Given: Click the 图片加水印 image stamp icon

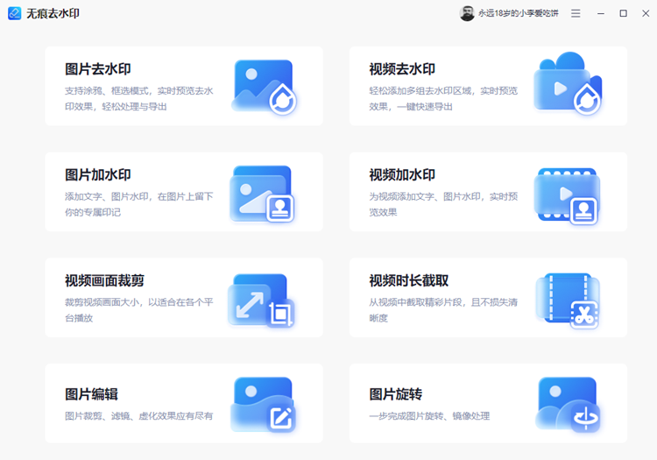Looking at the screenshot, I should point(262,194).
